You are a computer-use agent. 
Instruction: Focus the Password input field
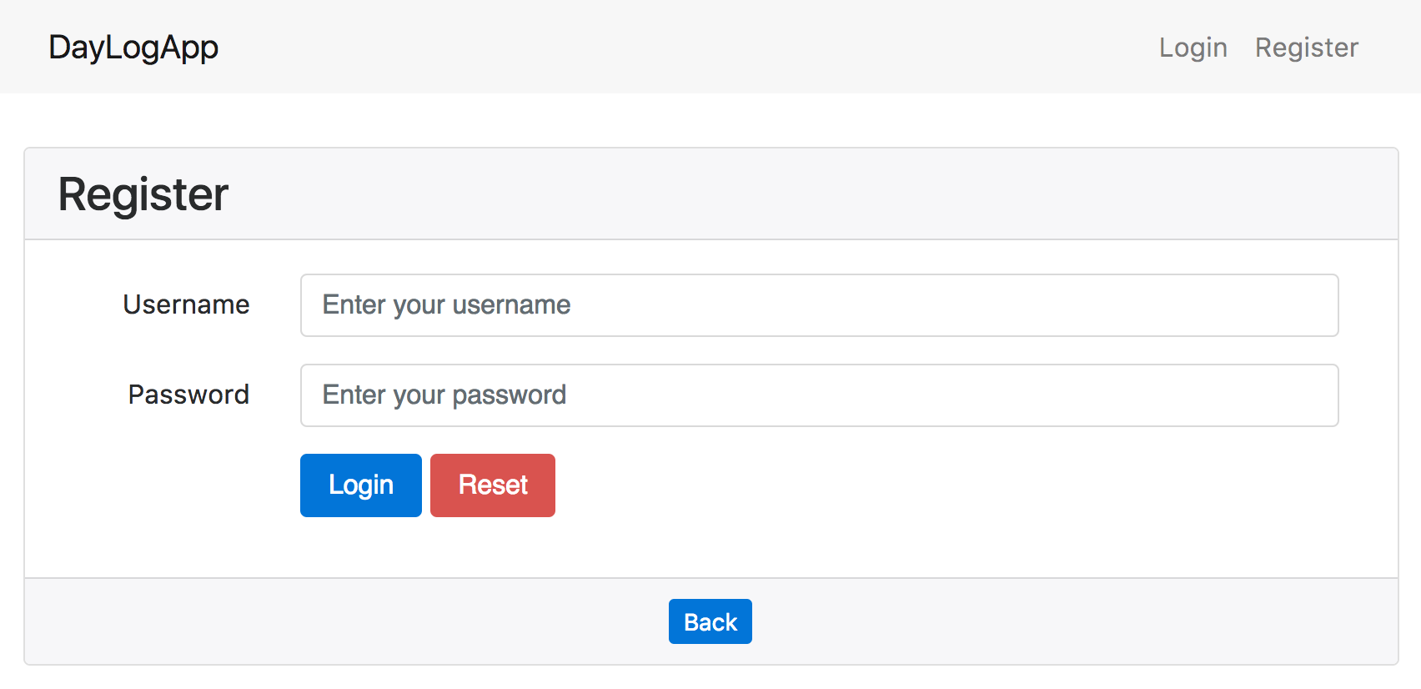(819, 395)
